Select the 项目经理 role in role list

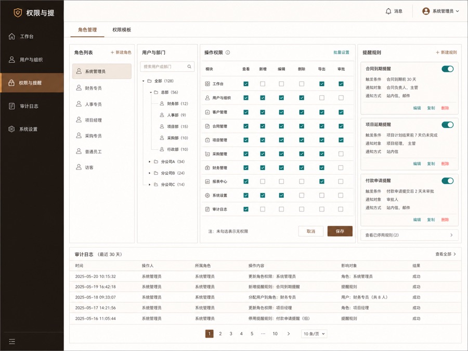102,120
